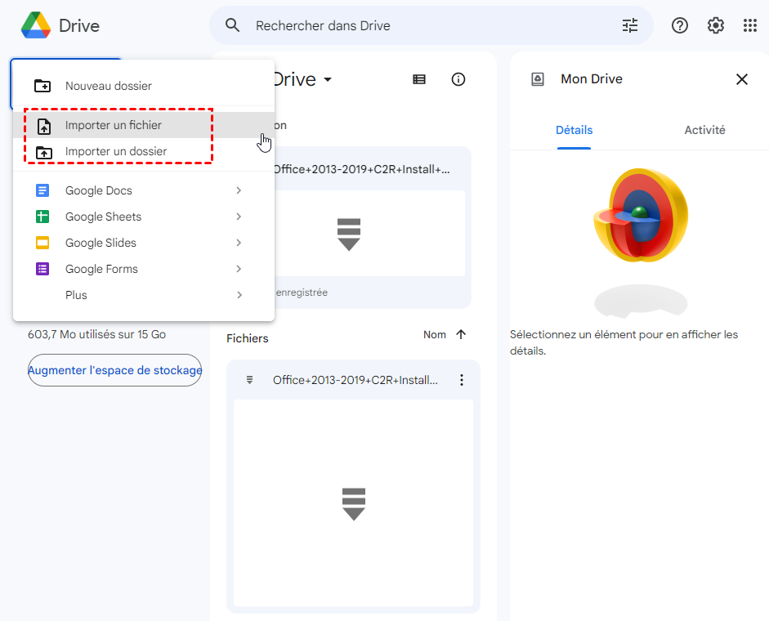Screen dimensions: 769x621
Task: Expand the Google Docs submenu arrow
Action: (x=239, y=190)
